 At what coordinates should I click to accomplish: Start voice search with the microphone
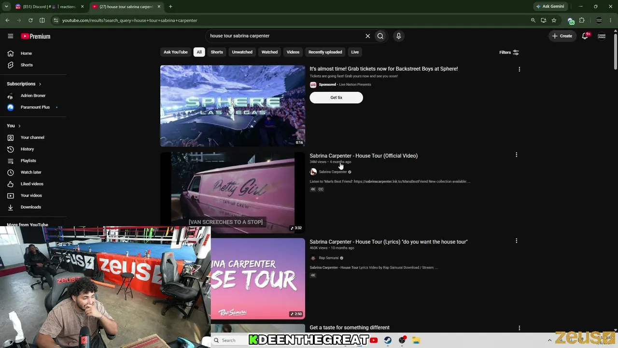[x=398, y=36]
